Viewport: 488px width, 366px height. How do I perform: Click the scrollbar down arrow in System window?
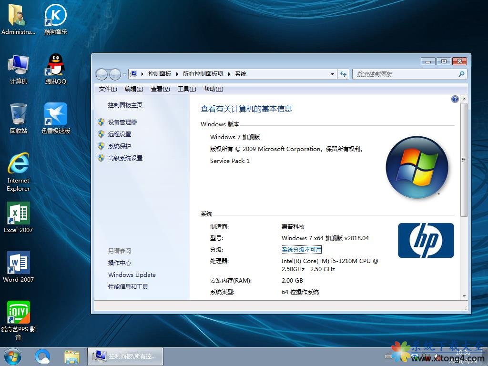coord(464,296)
